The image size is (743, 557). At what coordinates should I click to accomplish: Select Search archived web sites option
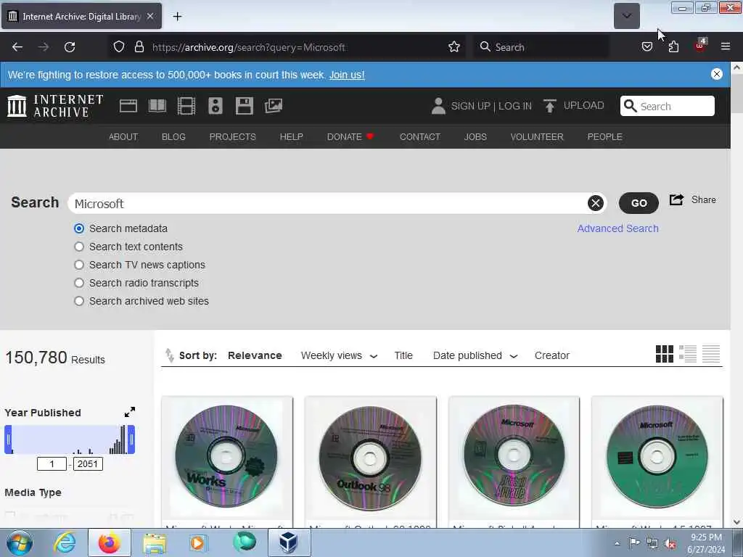click(x=79, y=301)
